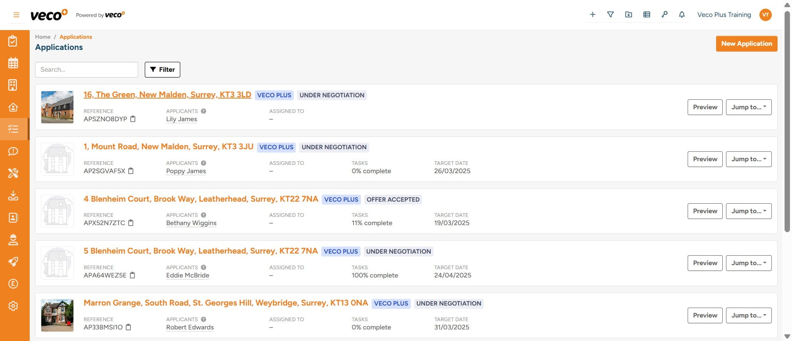The image size is (792, 341).
Task: Open the office building sidebar icon
Action: [x=13, y=85]
